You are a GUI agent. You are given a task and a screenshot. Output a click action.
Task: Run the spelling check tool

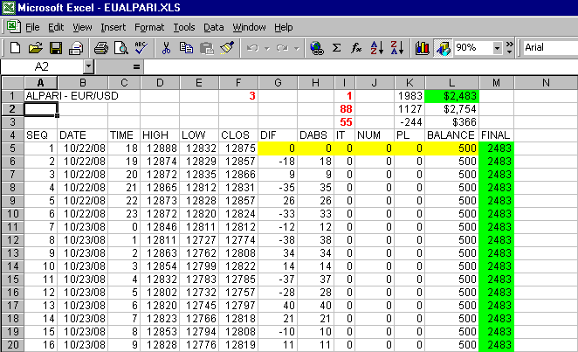click(141, 47)
